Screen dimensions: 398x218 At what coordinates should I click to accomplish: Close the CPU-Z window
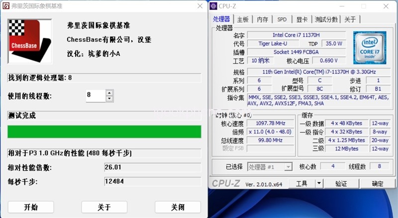[x=386, y=6]
